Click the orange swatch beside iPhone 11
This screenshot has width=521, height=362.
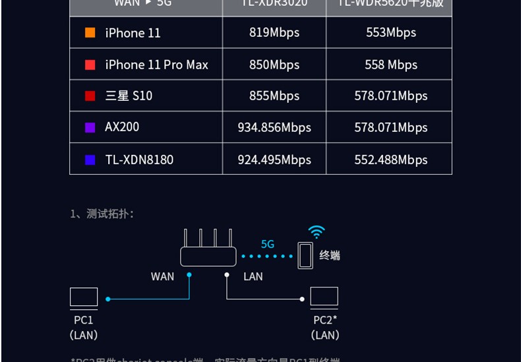pos(90,32)
